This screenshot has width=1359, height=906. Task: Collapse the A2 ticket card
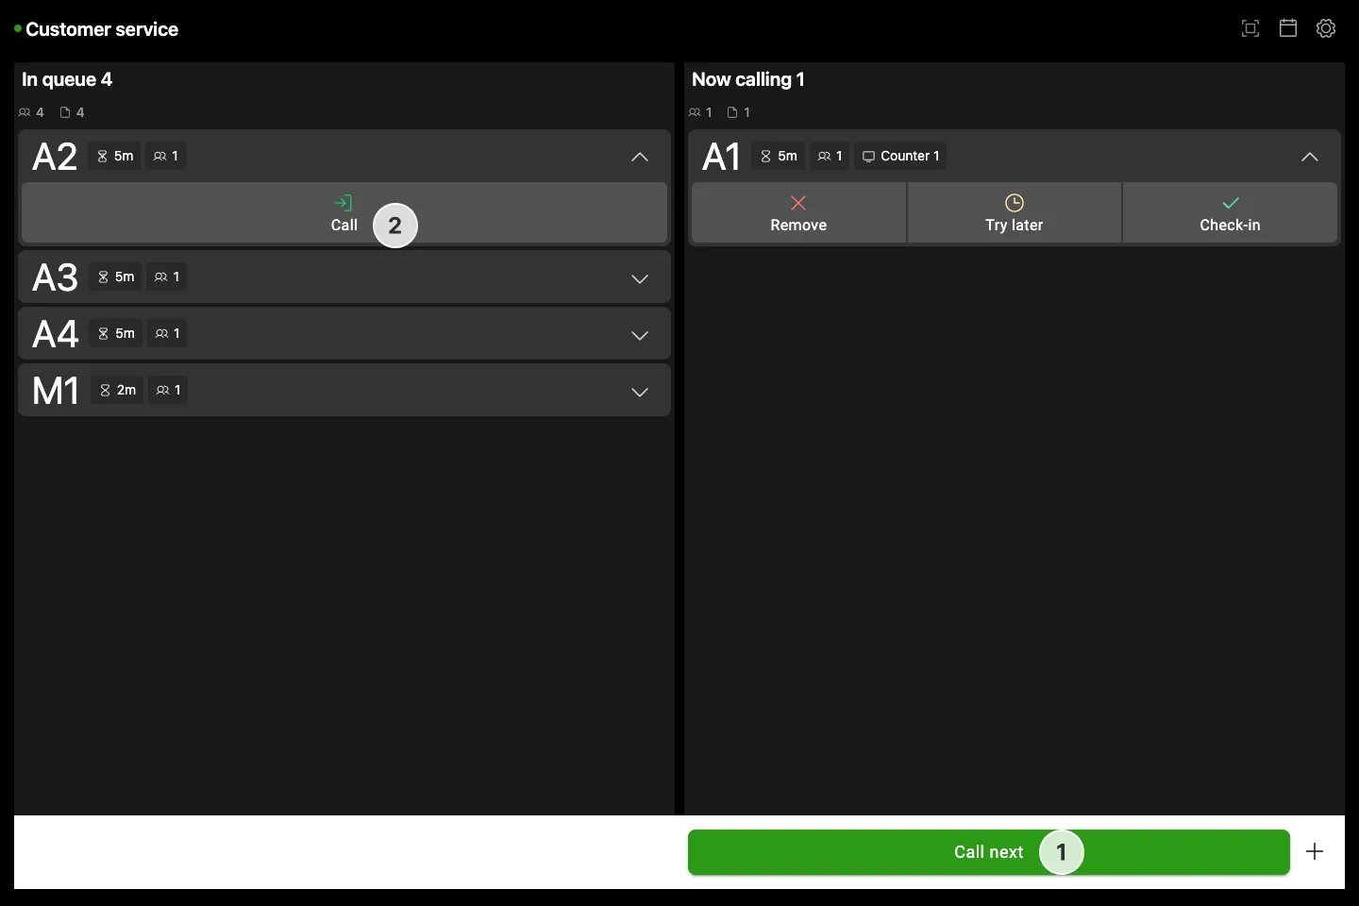(x=640, y=157)
